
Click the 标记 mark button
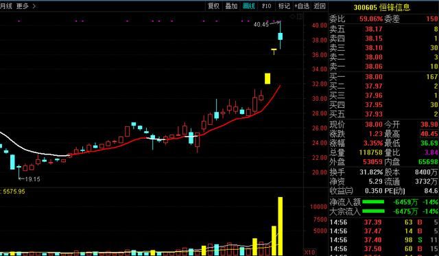tap(284, 6)
